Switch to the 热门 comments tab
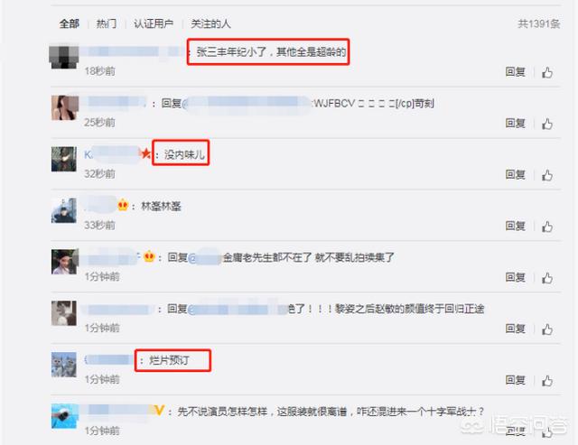The width and height of the screenshot is (578, 445). (107, 24)
